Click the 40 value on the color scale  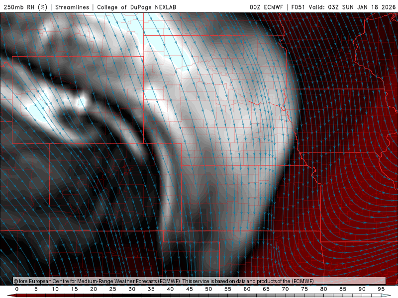(170, 289)
